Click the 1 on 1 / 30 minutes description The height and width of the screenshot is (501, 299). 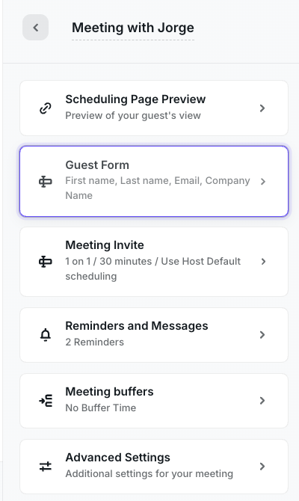point(153,268)
